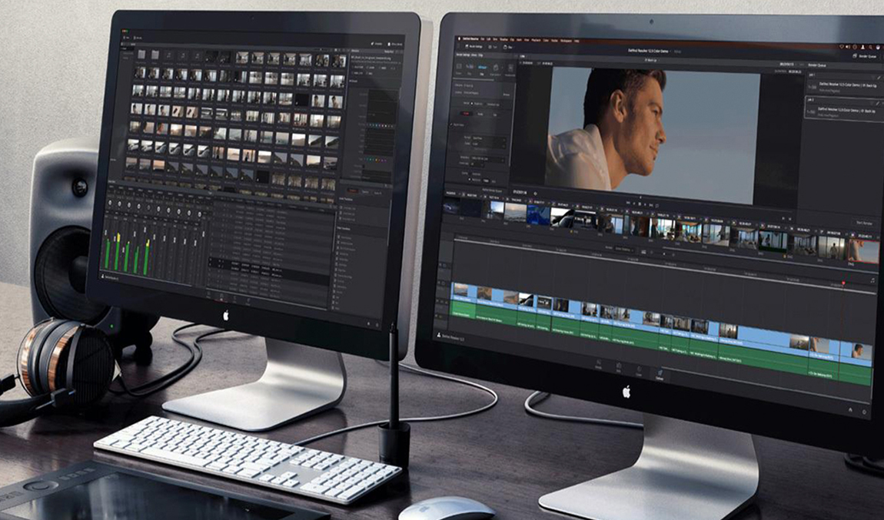
Task: Open the Format dropdown in render settings
Action: coord(489,138)
